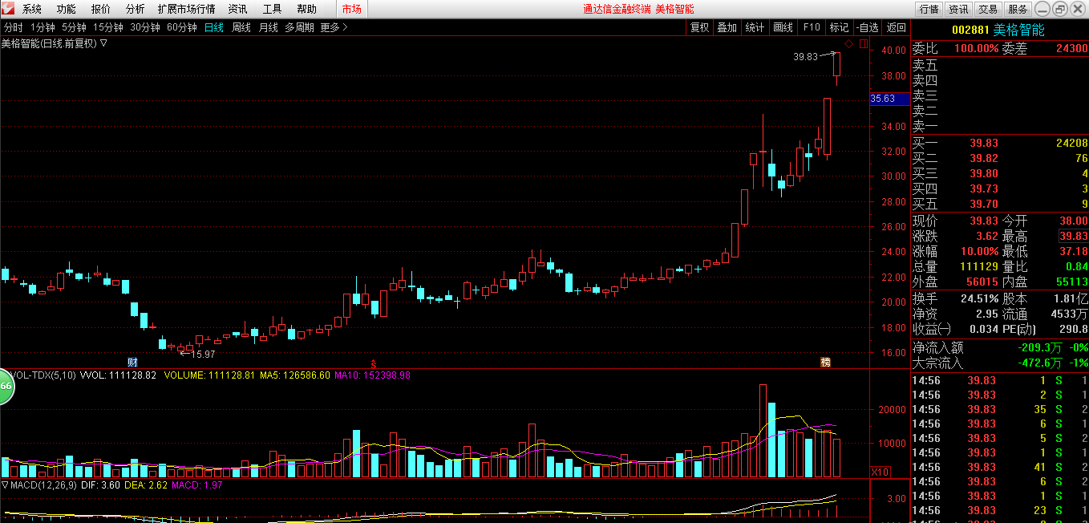This screenshot has height=523, width=1089.
Task: Open the 扩展市场行情 menu
Action: (186, 9)
